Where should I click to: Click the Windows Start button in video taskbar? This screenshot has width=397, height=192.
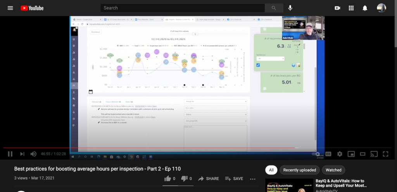point(73,157)
